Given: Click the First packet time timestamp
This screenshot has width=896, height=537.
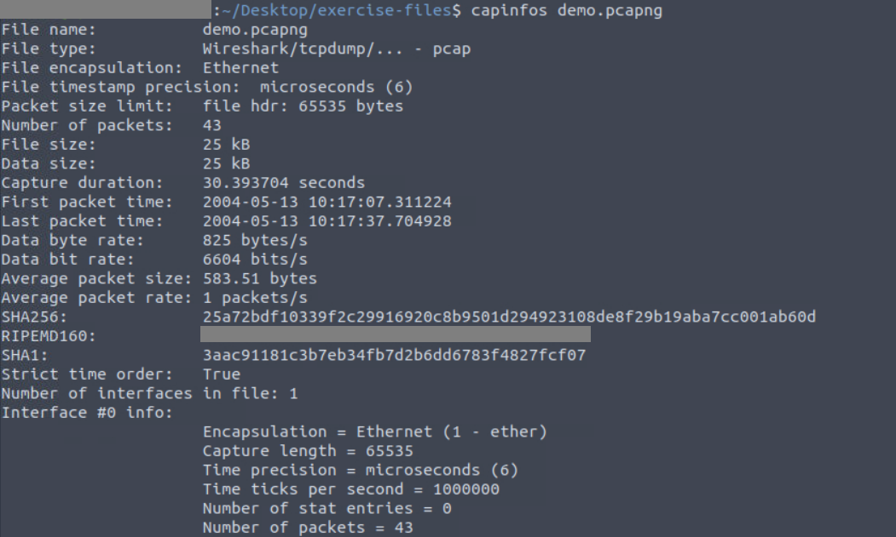Looking at the screenshot, I should point(327,202).
